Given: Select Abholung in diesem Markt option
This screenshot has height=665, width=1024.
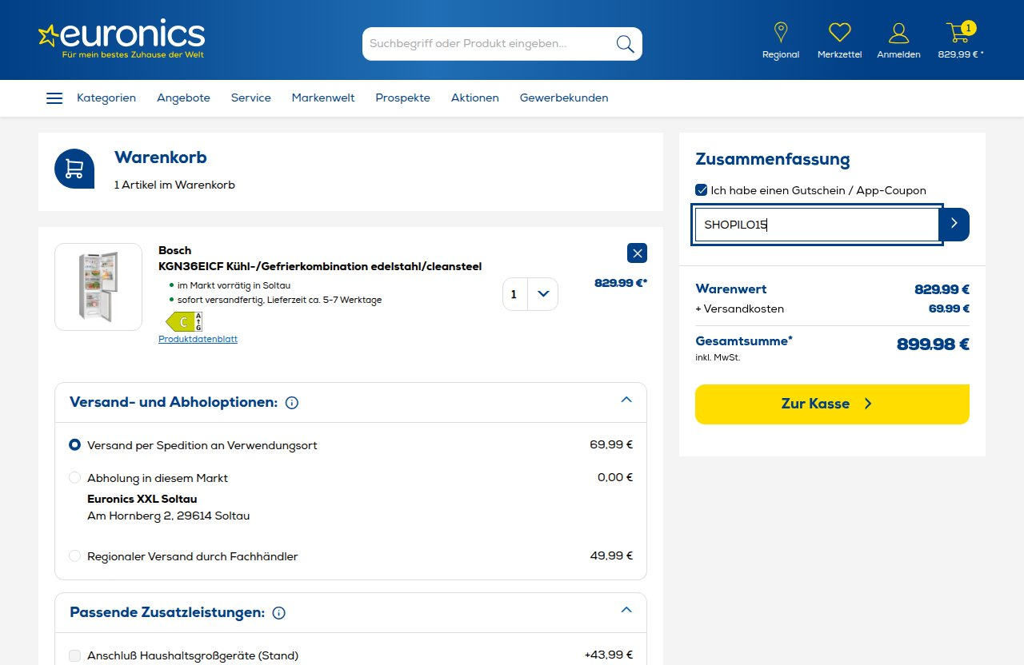Looking at the screenshot, I should tap(74, 478).
